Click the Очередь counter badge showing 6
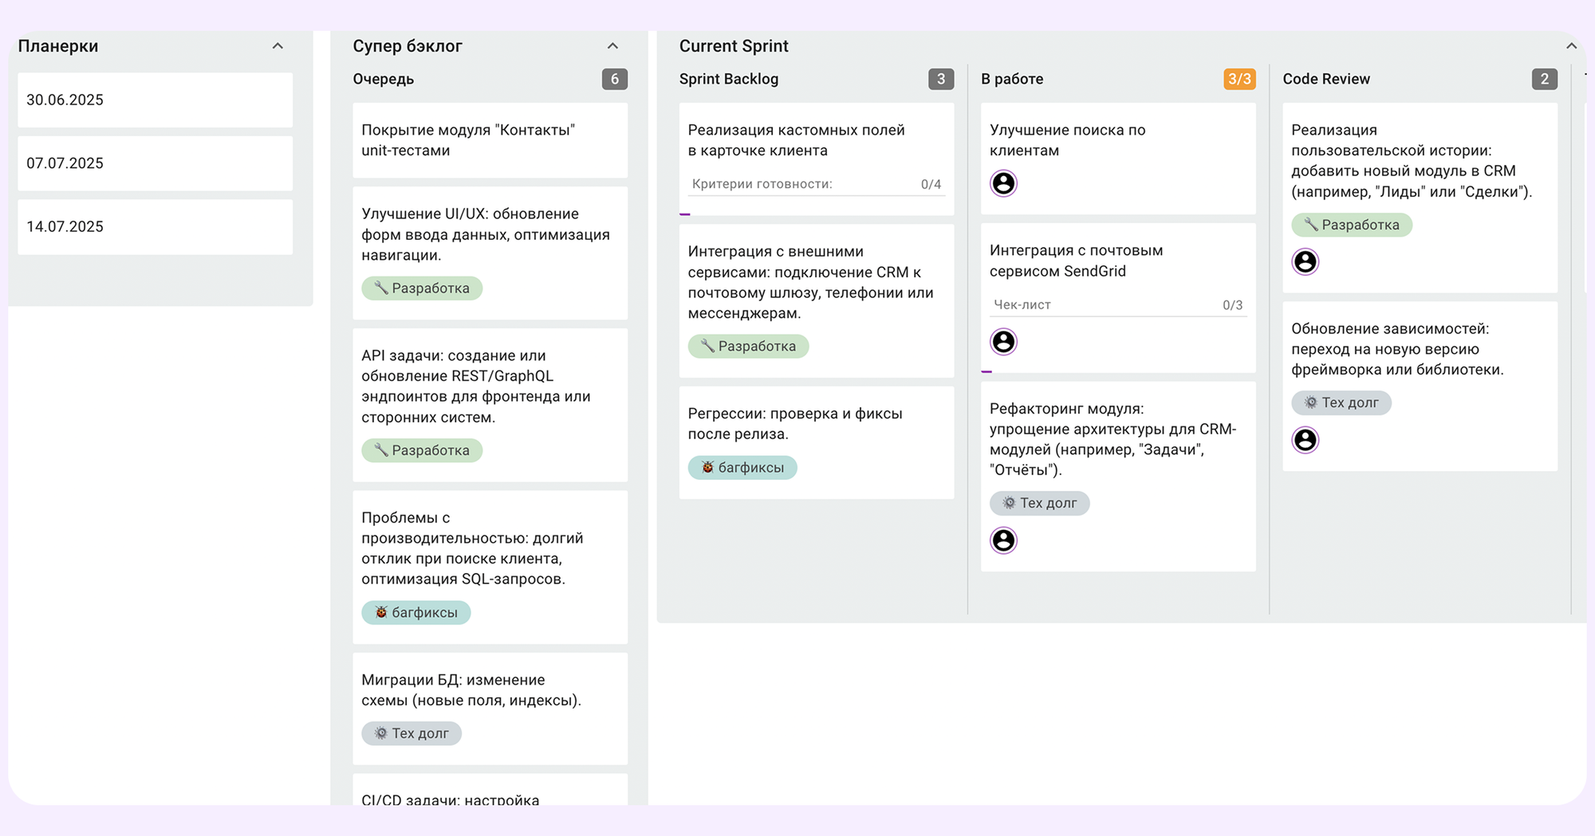Viewport: 1595px width, 836px height. click(614, 79)
